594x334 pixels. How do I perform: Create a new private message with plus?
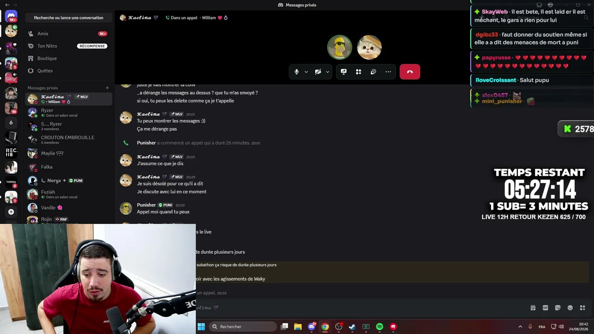(107, 88)
